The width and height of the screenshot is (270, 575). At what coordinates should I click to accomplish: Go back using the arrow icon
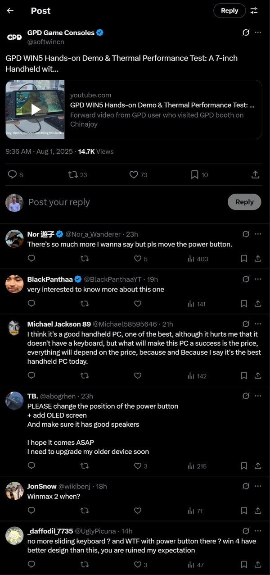point(10,10)
